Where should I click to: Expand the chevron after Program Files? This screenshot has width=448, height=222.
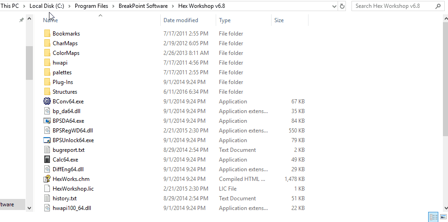pyautogui.click(x=114, y=6)
